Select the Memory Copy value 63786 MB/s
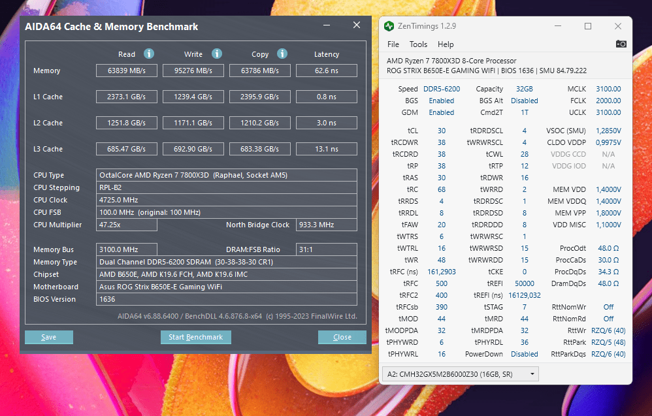This screenshot has height=416, width=652. [260, 71]
